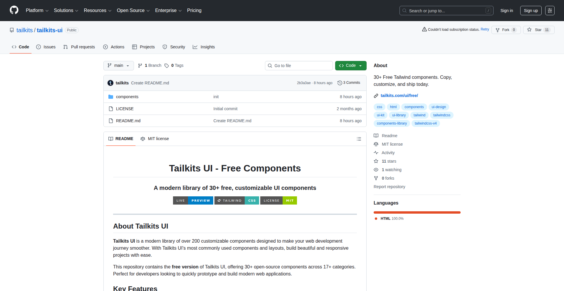Click the README.md file icon

[x=111, y=120]
